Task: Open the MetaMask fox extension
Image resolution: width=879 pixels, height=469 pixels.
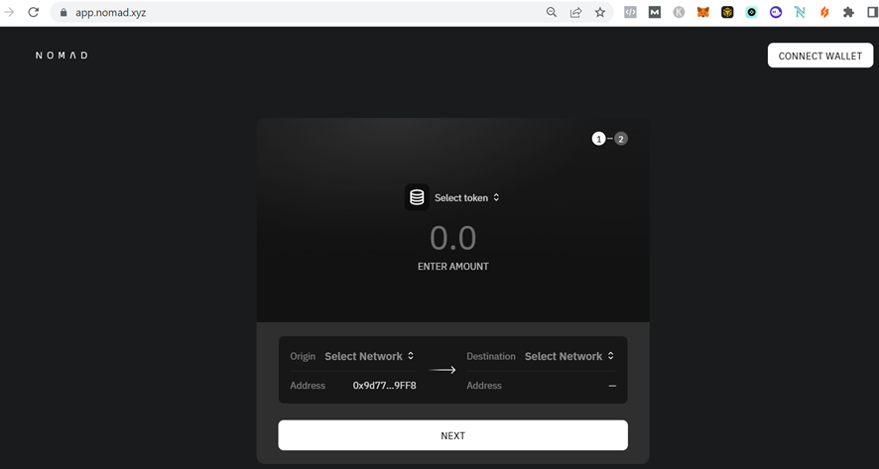Action: [x=703, y=12]
